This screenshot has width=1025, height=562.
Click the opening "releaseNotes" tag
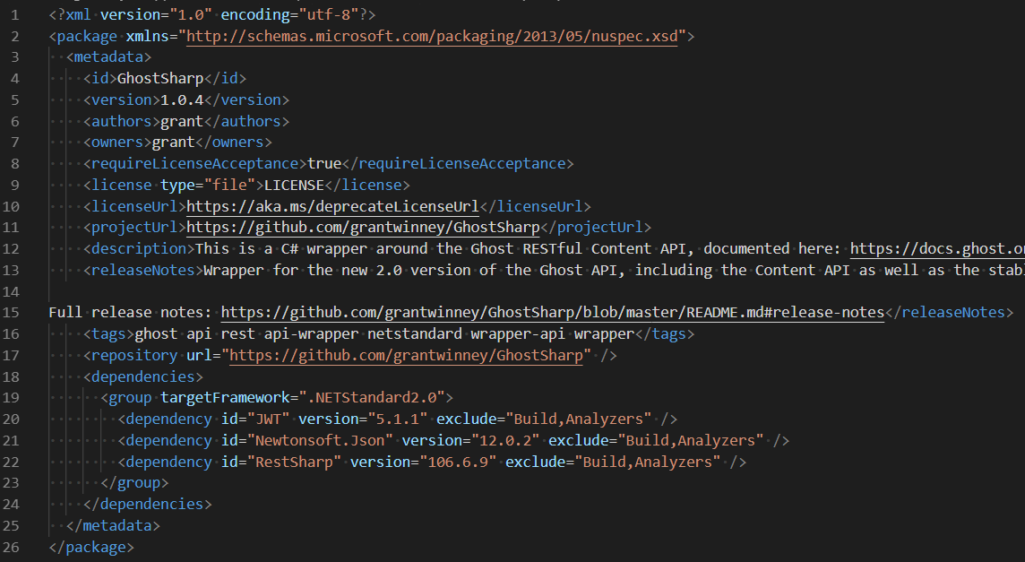143,270
